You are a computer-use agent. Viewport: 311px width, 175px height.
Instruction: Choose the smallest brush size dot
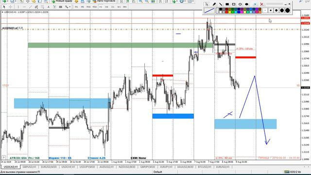pyautogui.click(x=265, y=11)
